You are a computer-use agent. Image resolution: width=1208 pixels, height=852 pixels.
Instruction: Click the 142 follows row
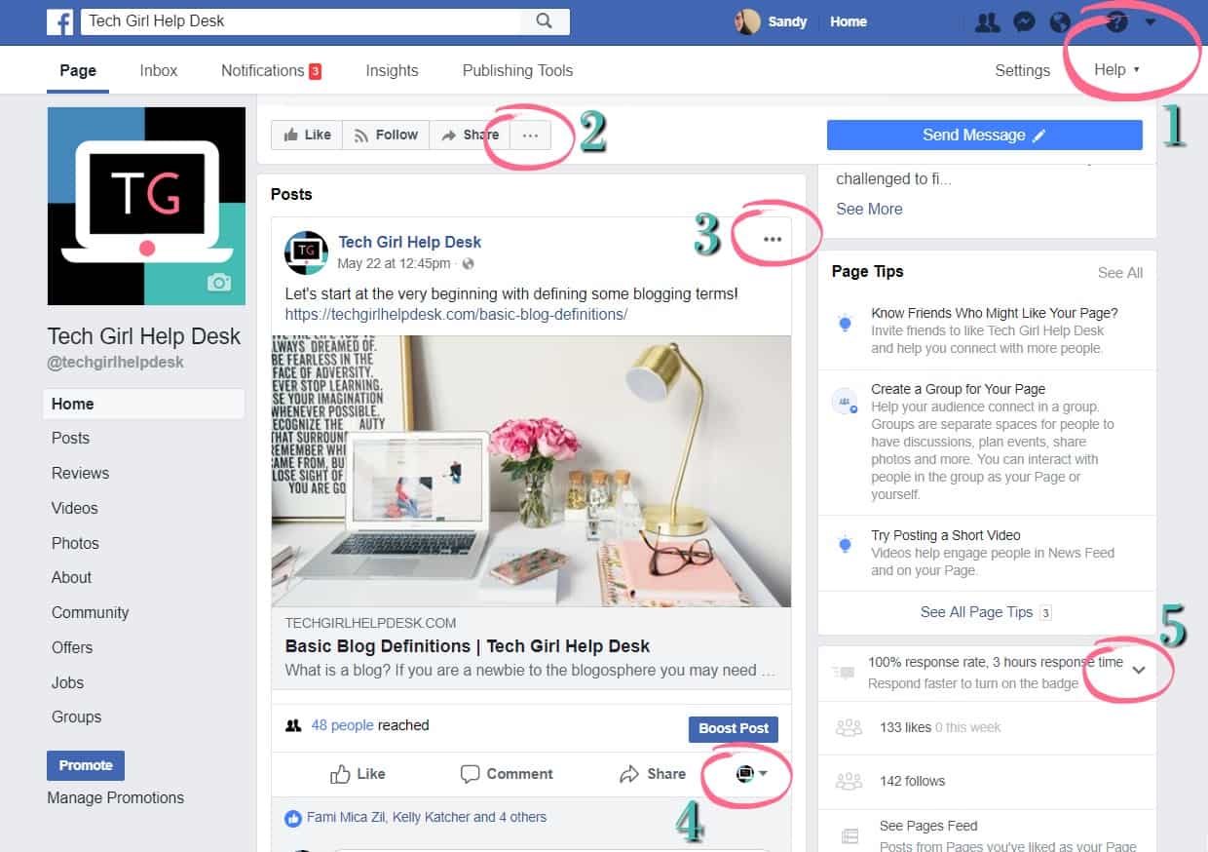987,781
